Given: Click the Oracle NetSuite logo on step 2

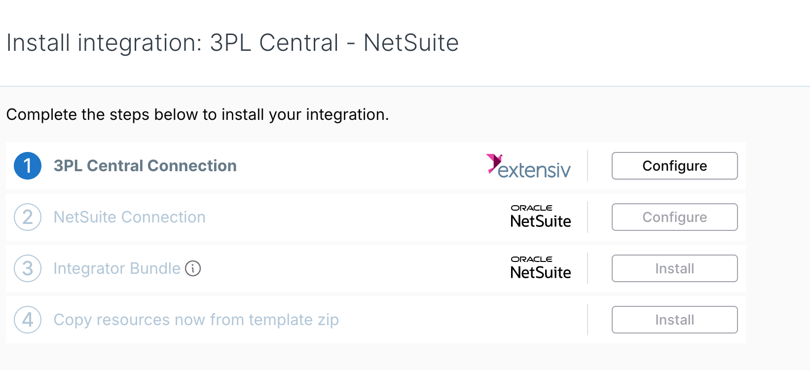Looking at the screenshot, I should click(540, 217).
